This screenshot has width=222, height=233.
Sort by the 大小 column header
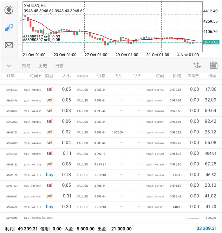tap(66, 76)
